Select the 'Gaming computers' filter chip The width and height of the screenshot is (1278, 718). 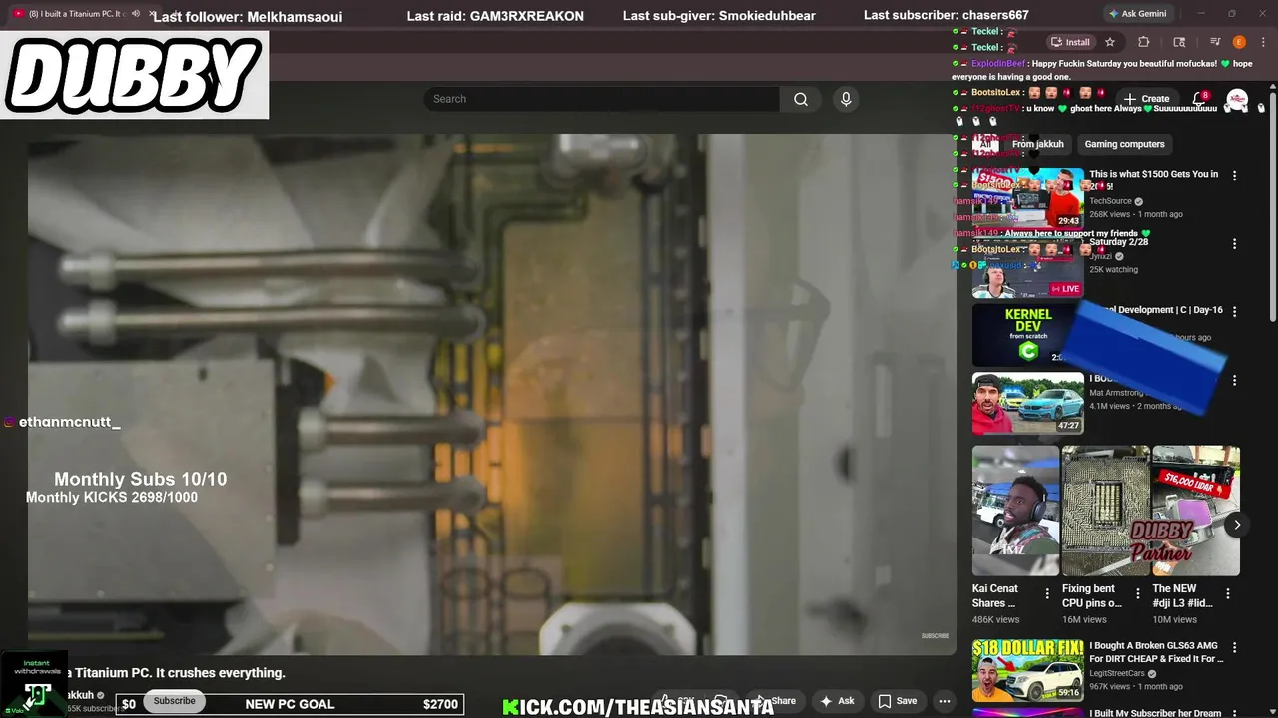tap(1125, 144)
